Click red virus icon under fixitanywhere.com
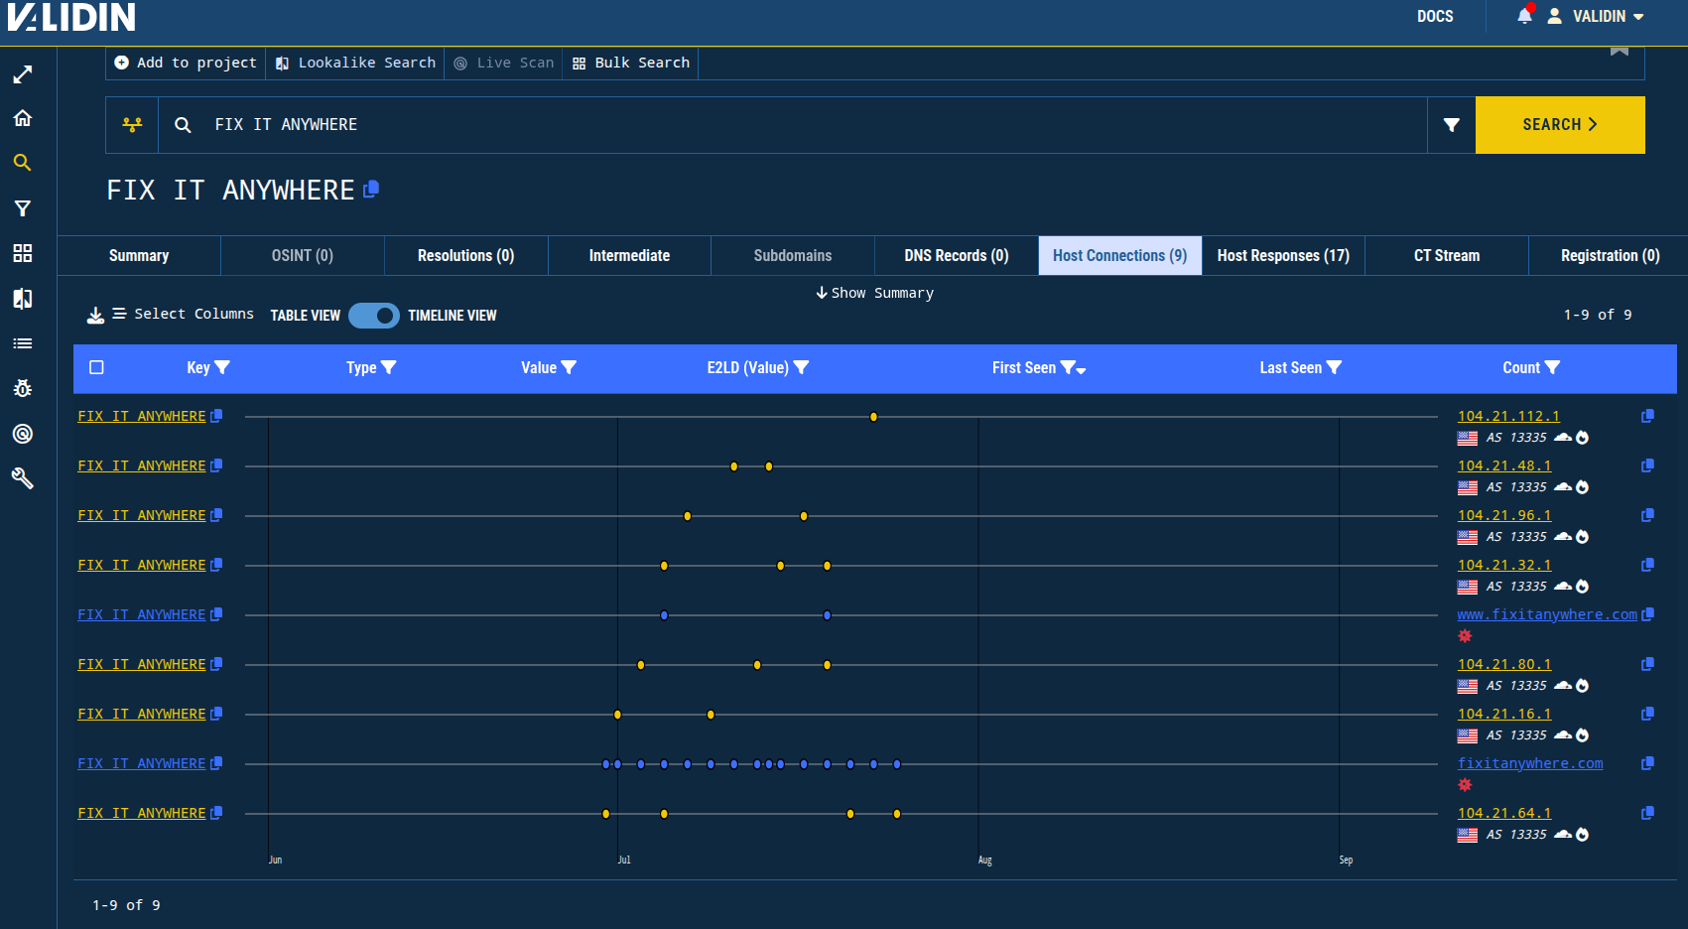 tap(1465, 785)
